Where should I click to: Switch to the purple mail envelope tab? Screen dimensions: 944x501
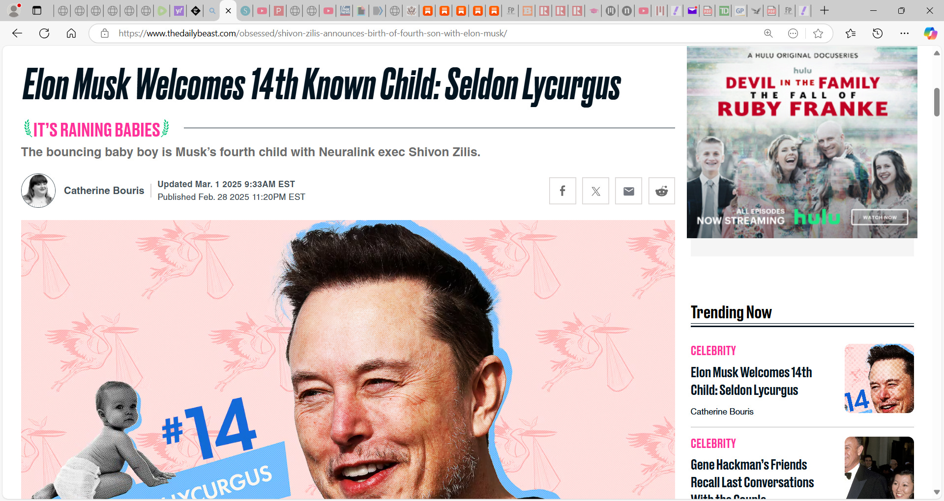pos(692,11)
